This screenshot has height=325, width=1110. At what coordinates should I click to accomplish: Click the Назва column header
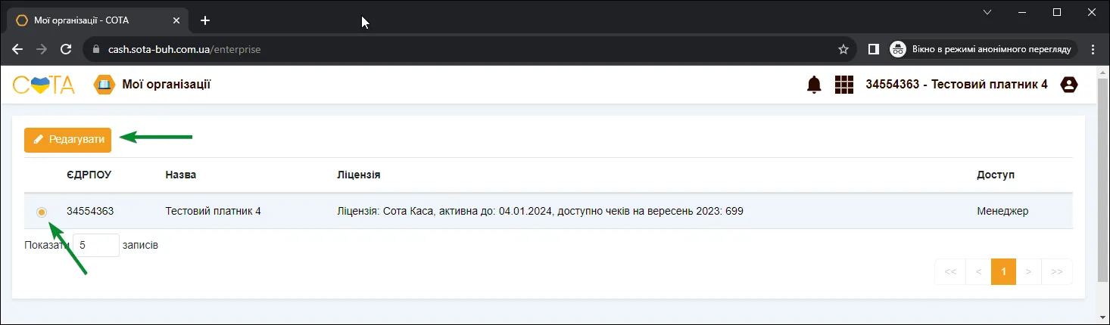181,175
